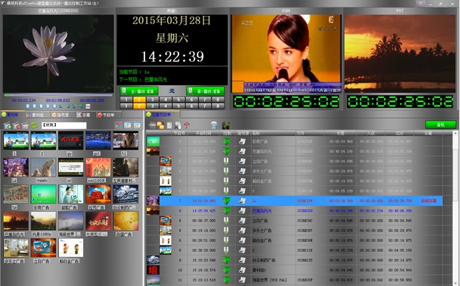Switch library to colored thumbnail view icon
Viewport: 460px width, 286px height.
pyautogui.click(x=118, y=125)
